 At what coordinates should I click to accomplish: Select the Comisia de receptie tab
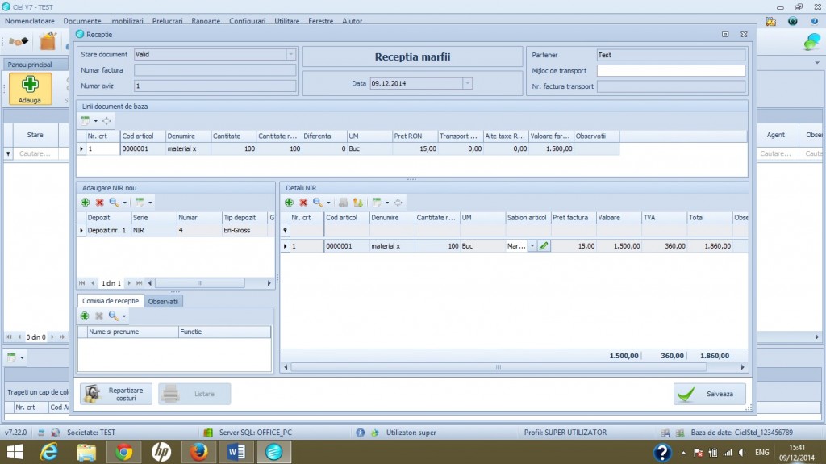click(x=111, y=301)
